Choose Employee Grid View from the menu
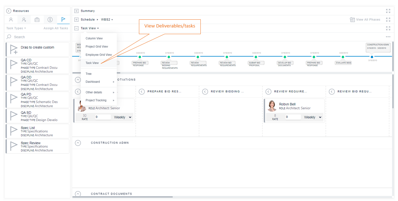 point(99,55)
